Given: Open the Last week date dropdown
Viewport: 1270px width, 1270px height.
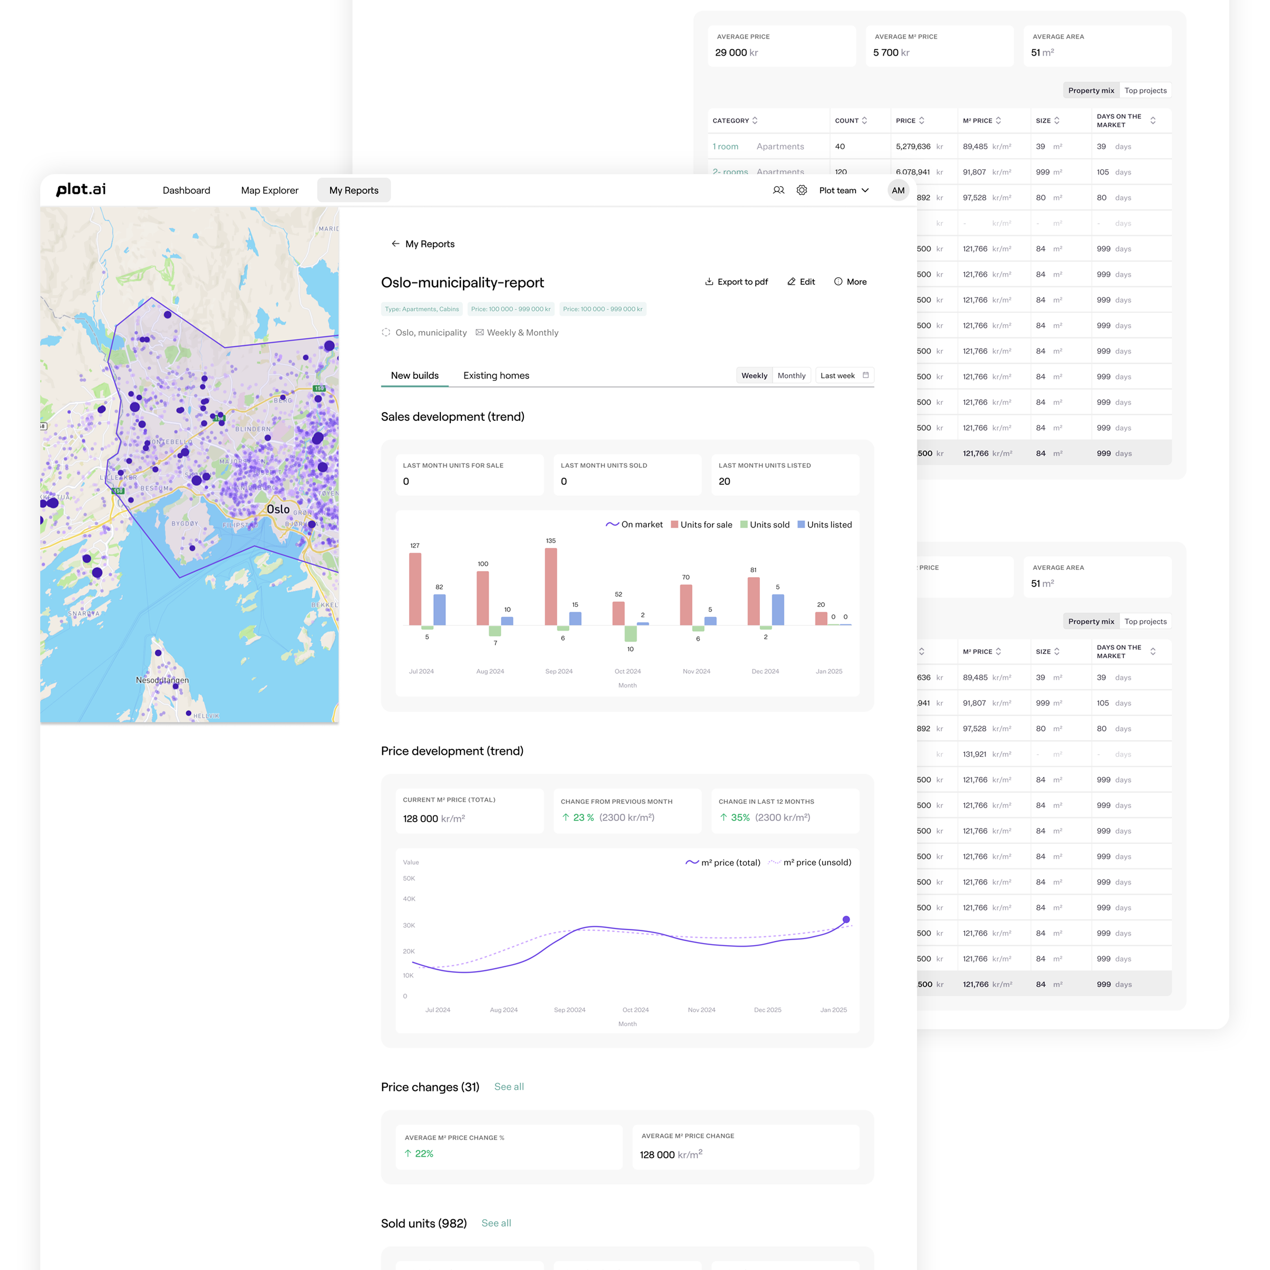Looking at the screenshot, I should [x=845, y=375].
